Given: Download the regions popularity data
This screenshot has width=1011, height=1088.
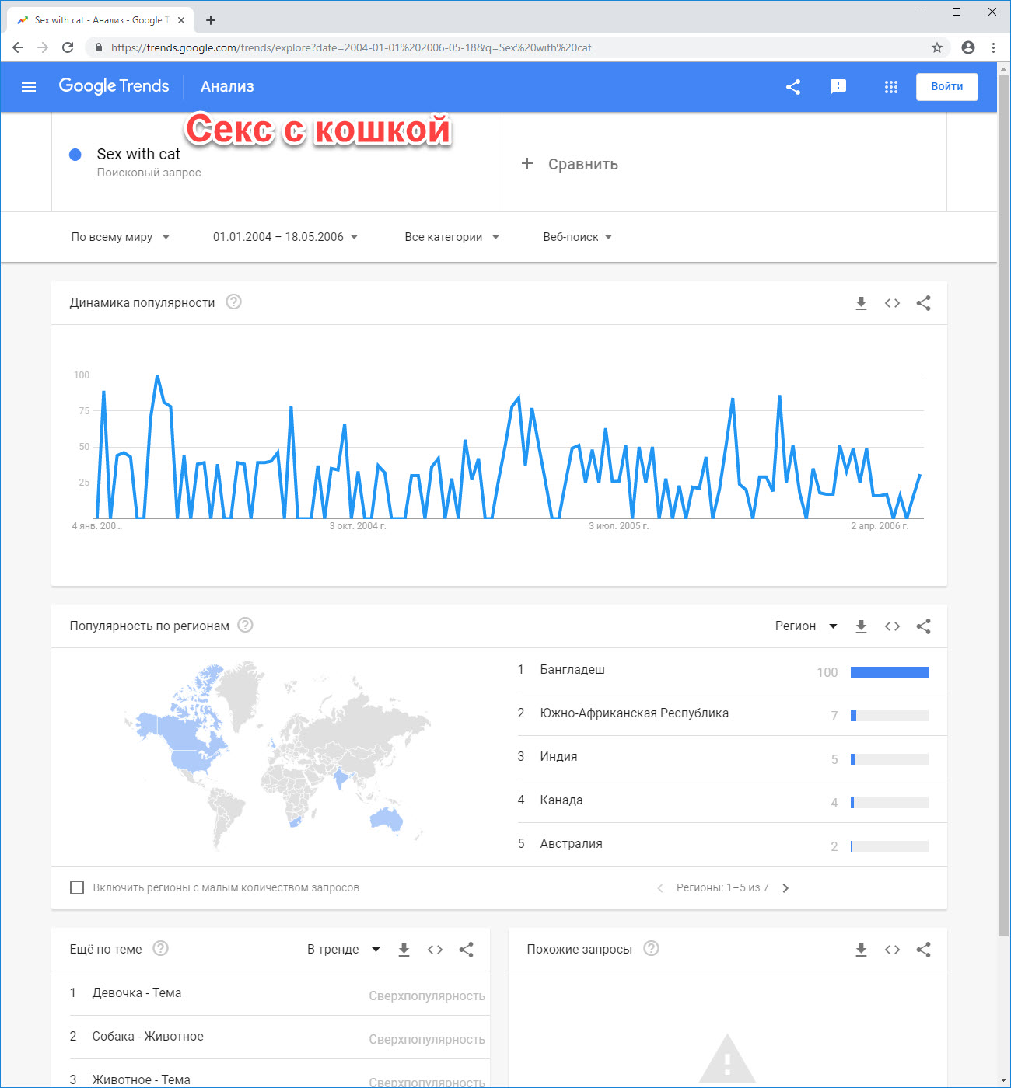Looking at the screenshot, I should tap(861, 626).
